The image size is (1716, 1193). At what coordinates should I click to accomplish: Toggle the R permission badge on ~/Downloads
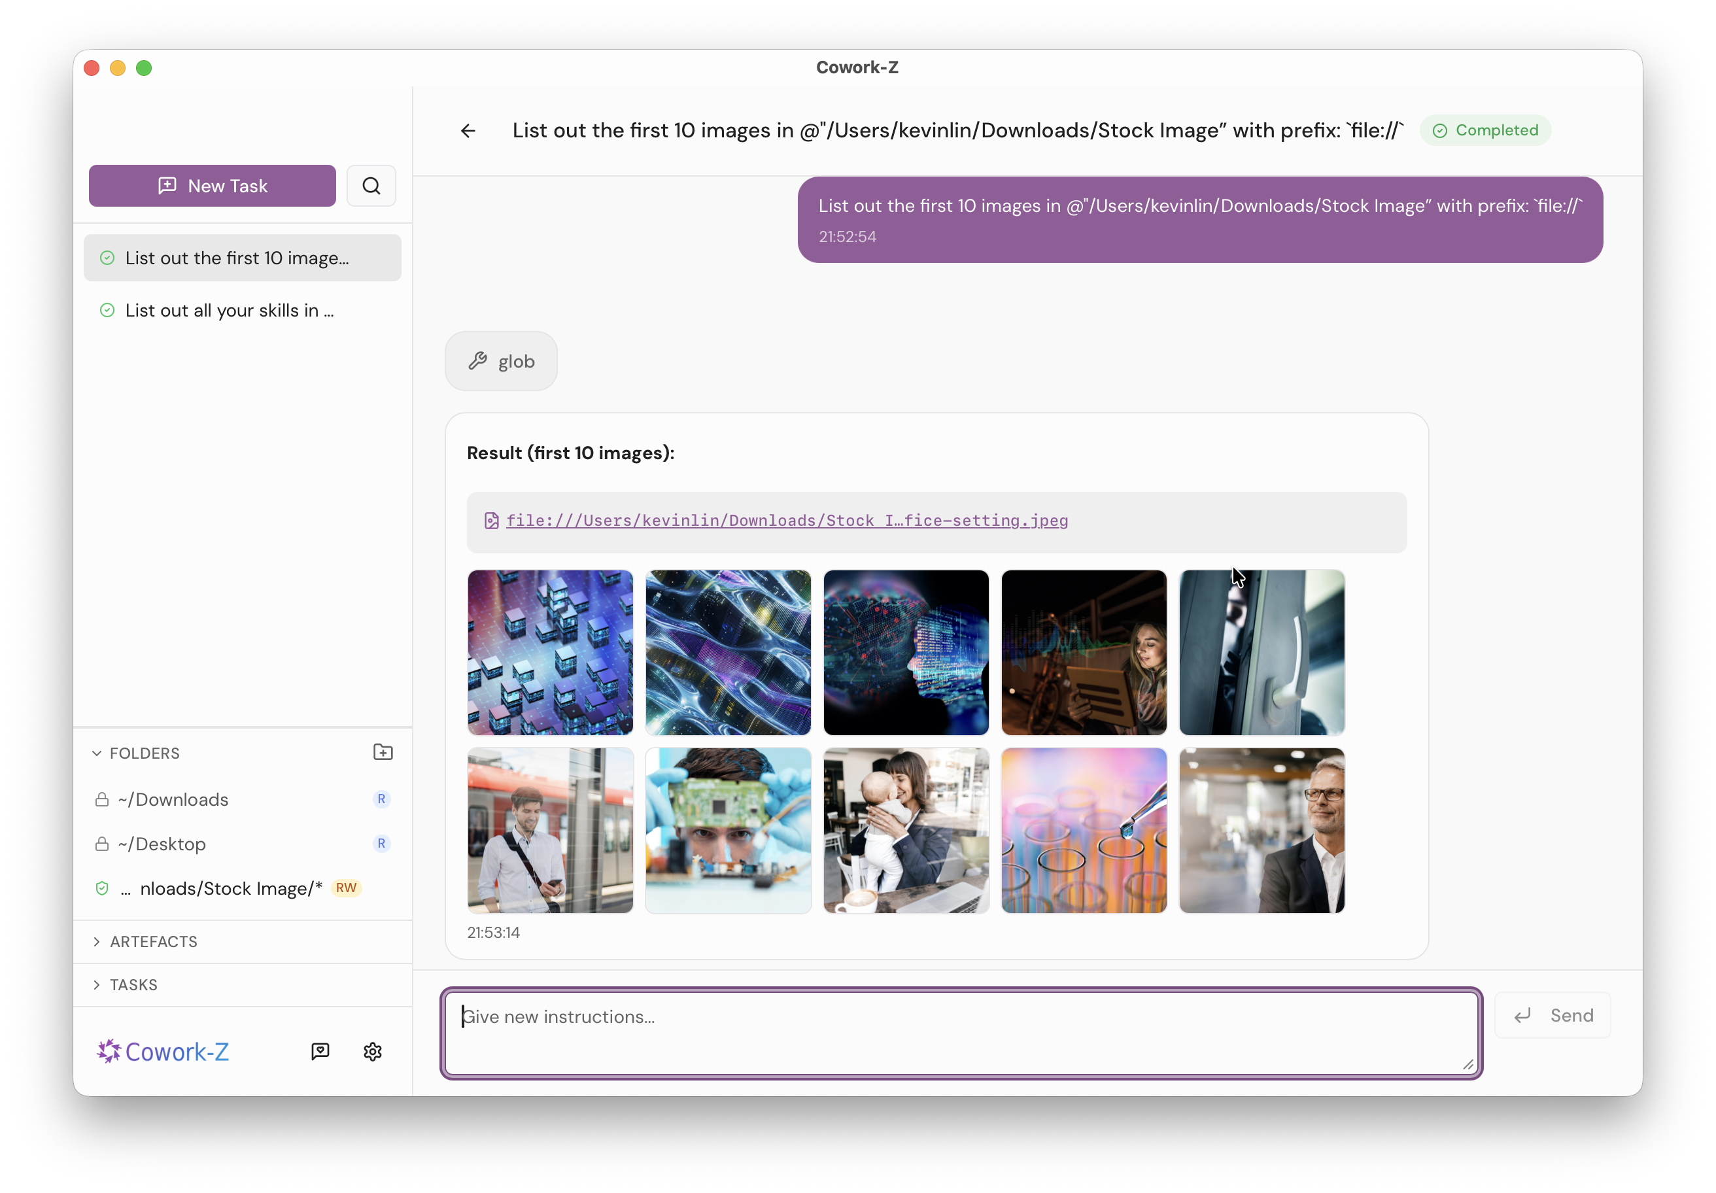(x=382, y=799)
